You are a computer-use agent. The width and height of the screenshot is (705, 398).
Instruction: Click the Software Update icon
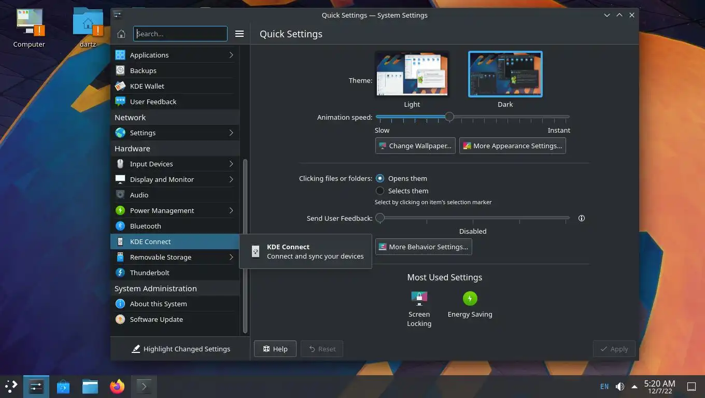point(120,319)
